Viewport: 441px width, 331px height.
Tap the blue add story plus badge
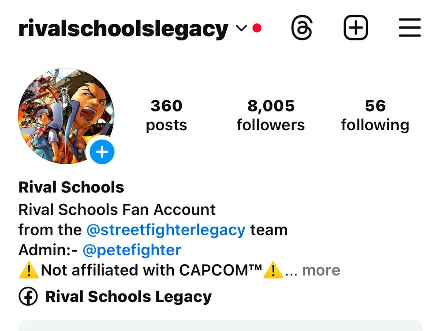[x=102, y=151]
